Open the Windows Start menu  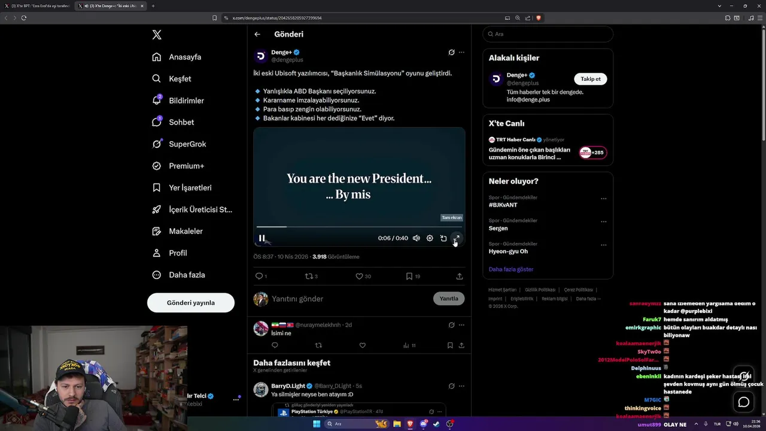(317, 424)
